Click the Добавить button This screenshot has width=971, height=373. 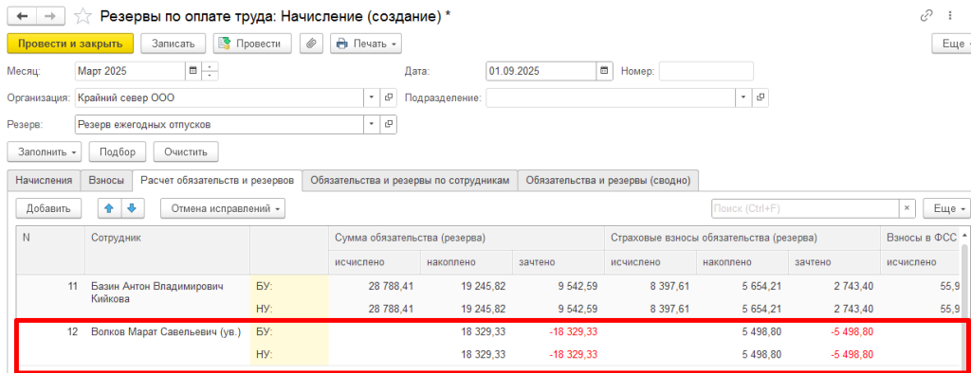pyautogui.click(x=48, y=208)
